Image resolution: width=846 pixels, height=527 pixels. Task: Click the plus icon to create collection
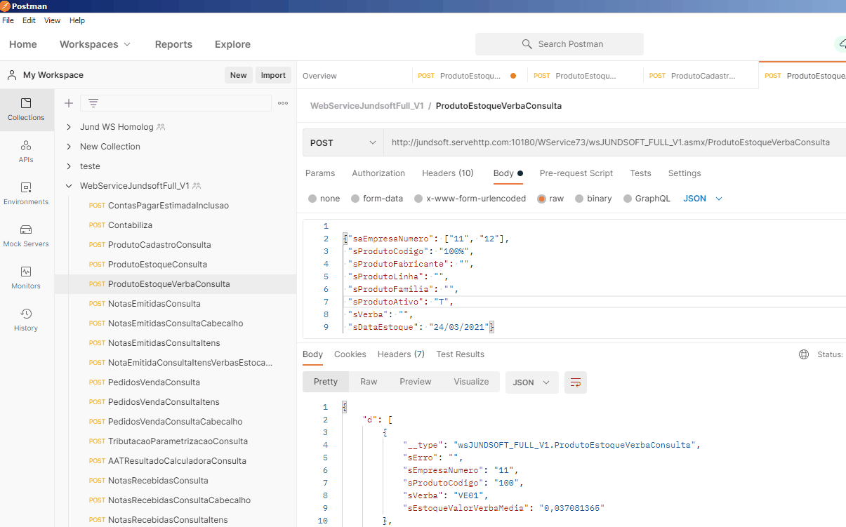coord(69,103)
